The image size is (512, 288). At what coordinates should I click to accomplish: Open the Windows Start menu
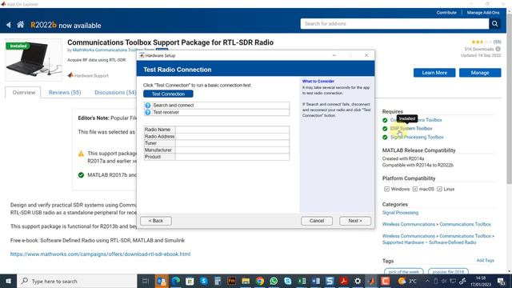8,281
